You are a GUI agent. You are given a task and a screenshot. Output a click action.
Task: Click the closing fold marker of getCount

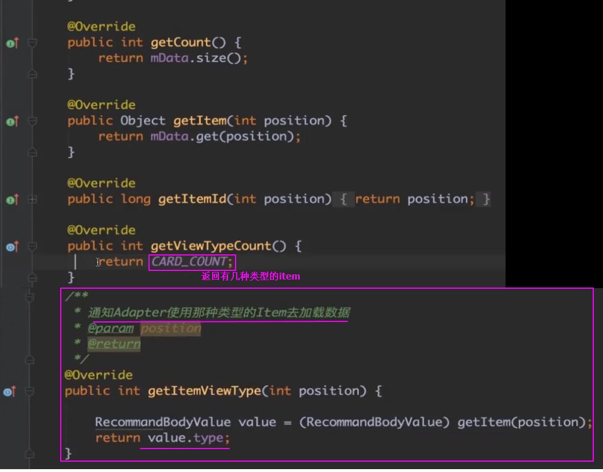coord(32,74)
